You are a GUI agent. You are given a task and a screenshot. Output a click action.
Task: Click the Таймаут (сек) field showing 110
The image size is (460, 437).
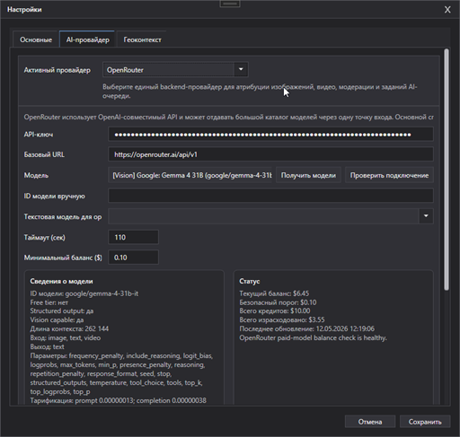click(x=133, y=237)
